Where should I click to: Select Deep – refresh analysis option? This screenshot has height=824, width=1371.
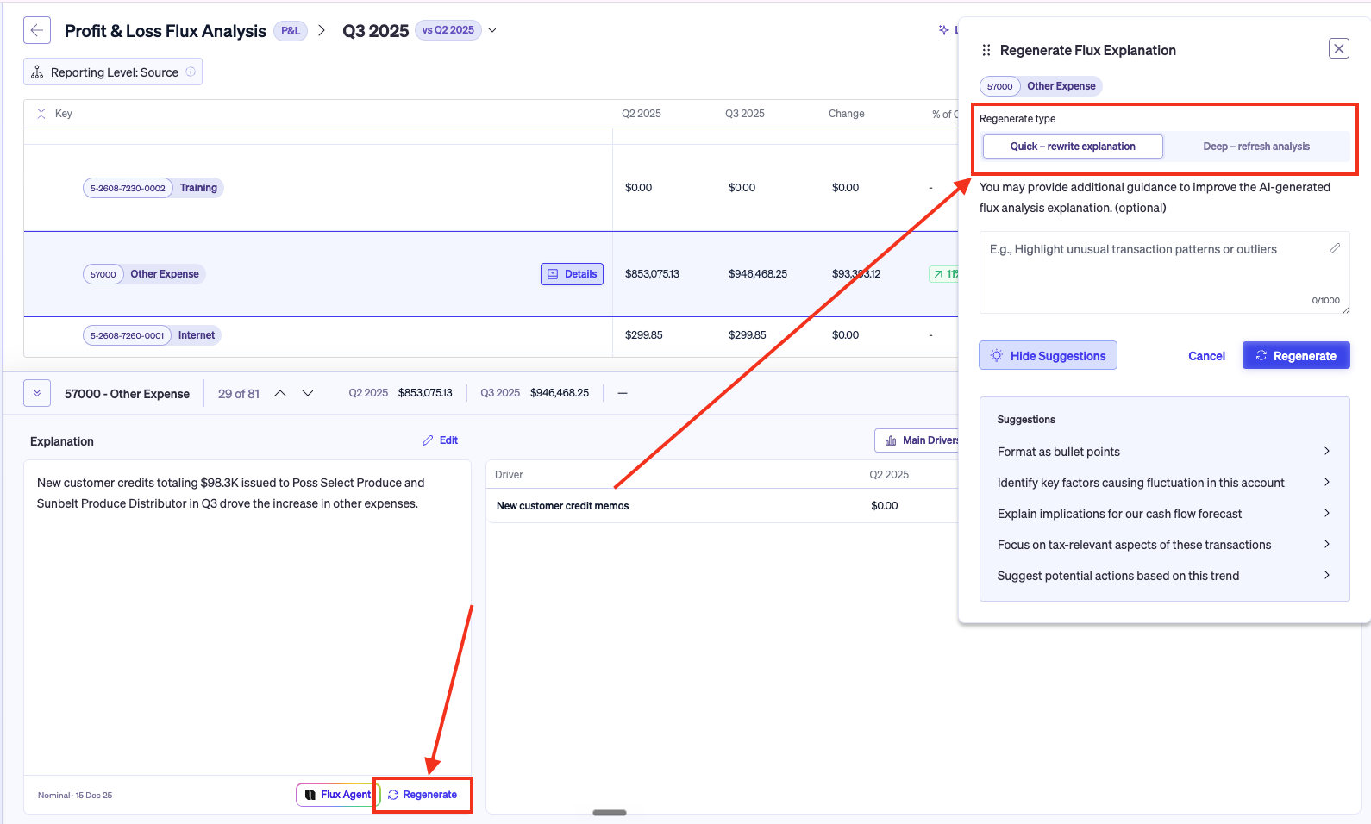(1256, 147)
